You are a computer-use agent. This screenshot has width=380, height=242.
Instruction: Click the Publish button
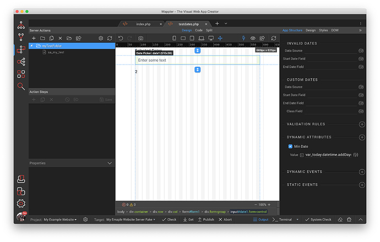click(206, 219)
